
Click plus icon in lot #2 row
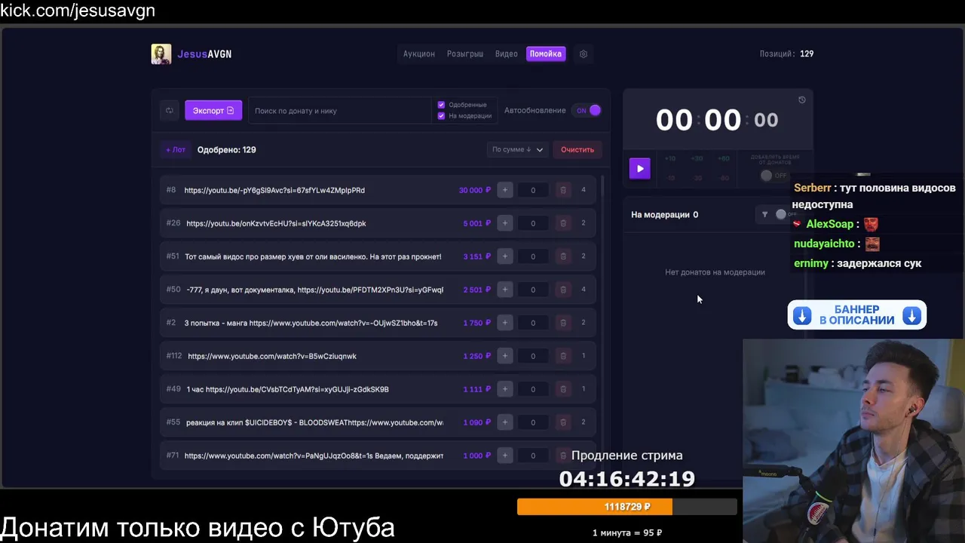(505, 323)
